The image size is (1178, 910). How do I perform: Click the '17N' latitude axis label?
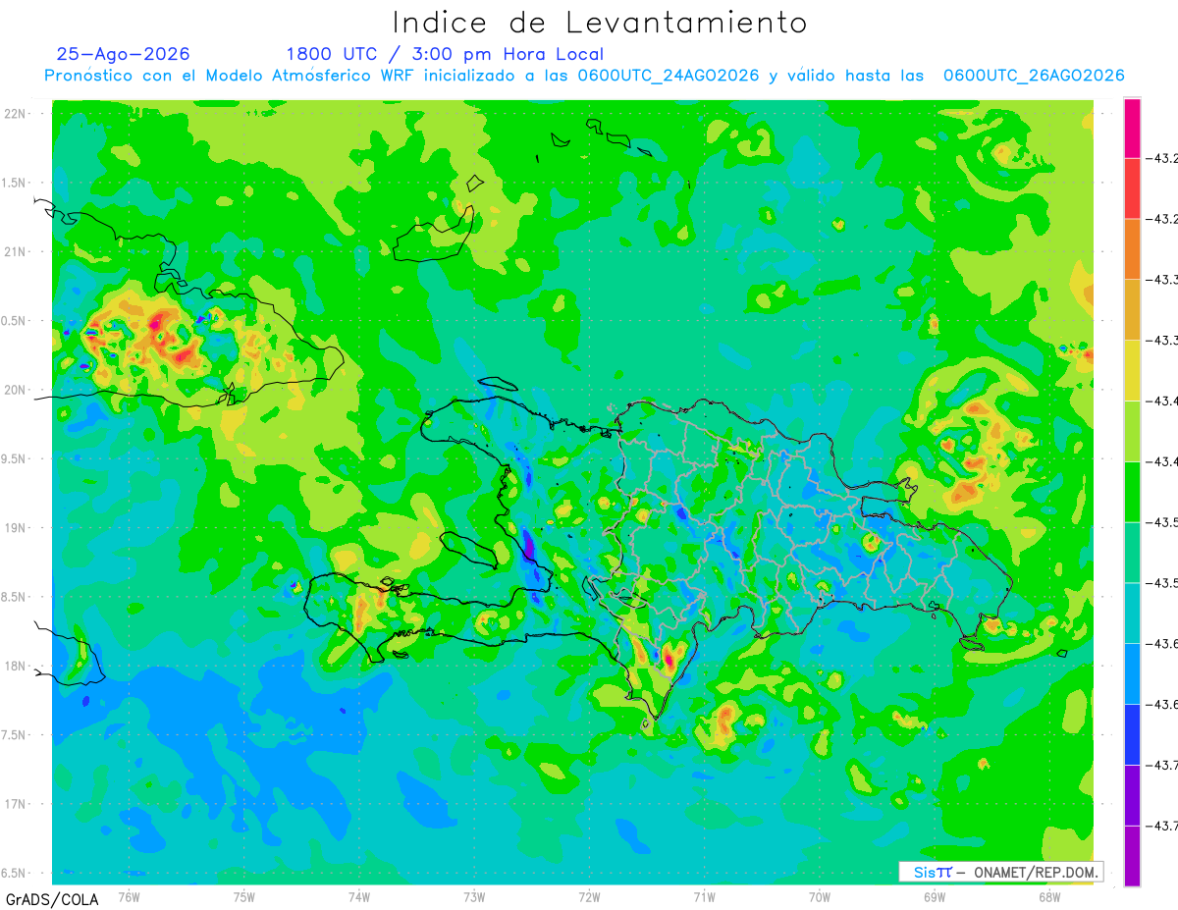point(15,804)
